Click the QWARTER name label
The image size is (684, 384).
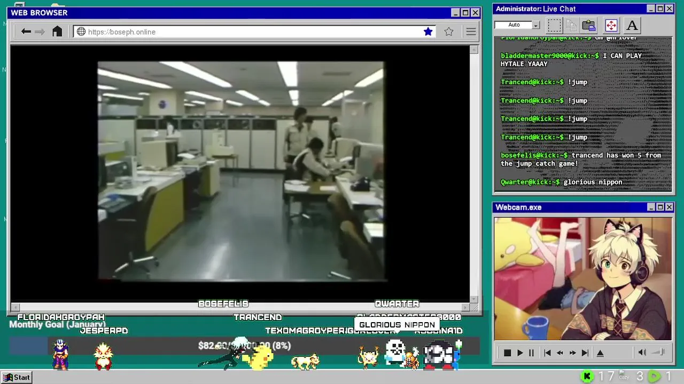tap(397, 303)
